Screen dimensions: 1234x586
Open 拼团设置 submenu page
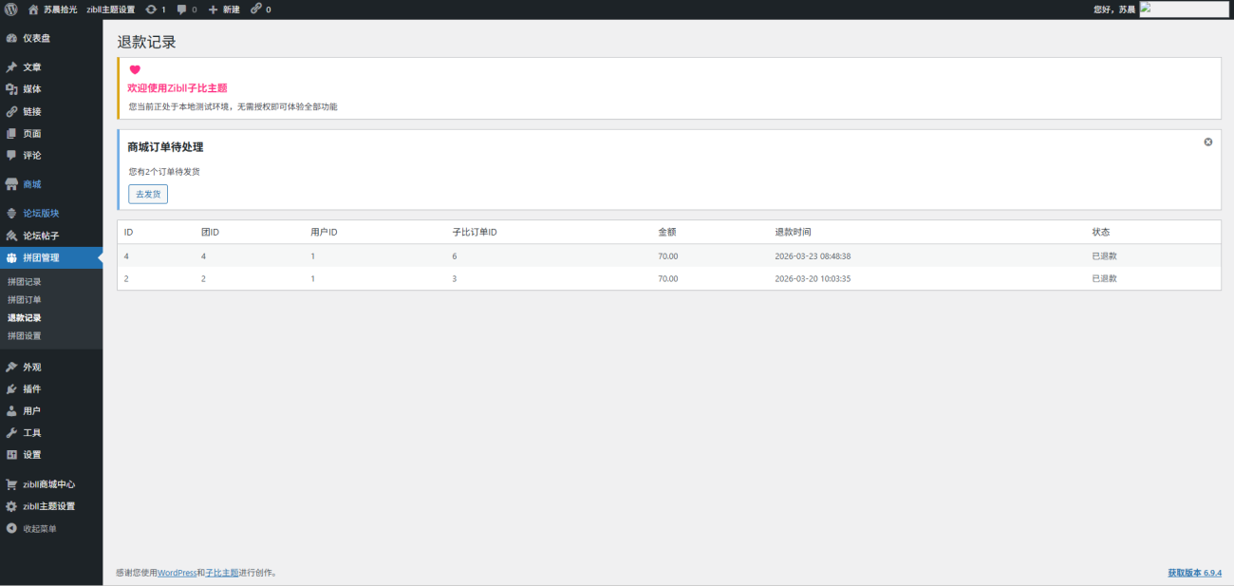pos(25,336)
